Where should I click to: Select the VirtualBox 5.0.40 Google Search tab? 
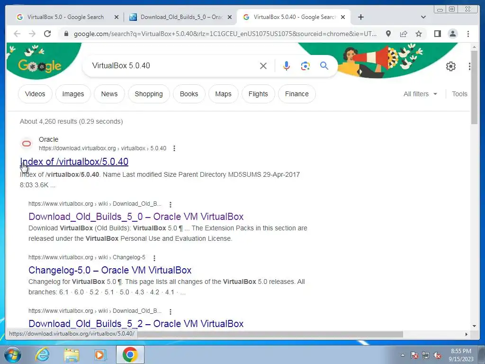coord(294,17)
